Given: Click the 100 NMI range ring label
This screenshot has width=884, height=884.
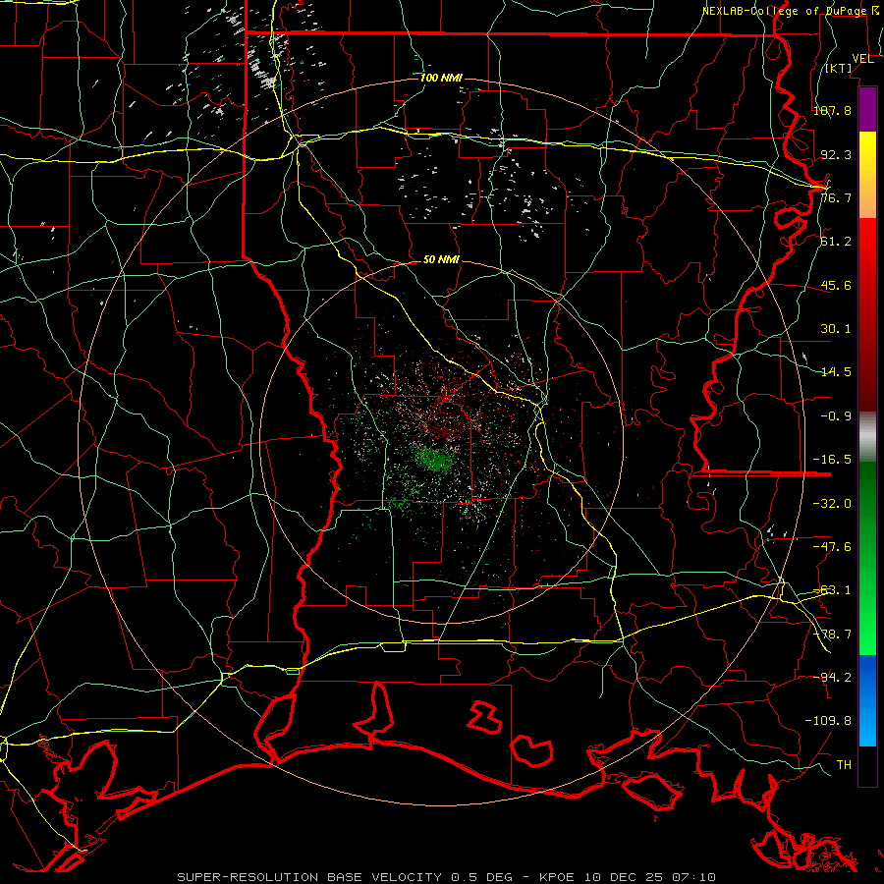Looking at the screenshot, I should tap(441, 78).
